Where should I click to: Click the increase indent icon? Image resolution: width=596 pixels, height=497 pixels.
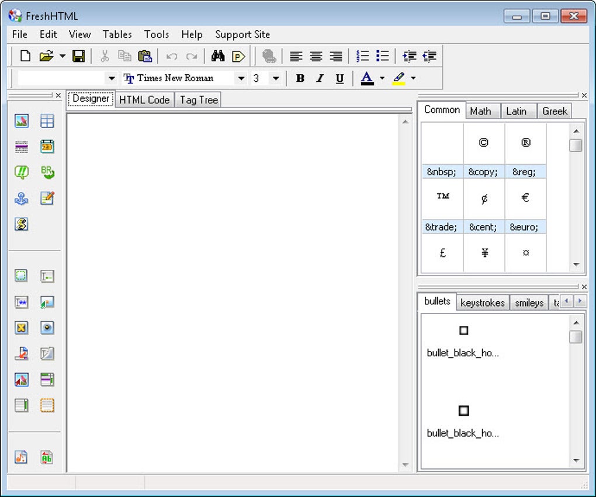[410, 56]
